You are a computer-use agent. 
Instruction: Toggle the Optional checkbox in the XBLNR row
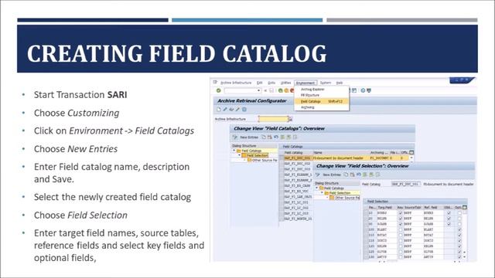coord(459,246)
